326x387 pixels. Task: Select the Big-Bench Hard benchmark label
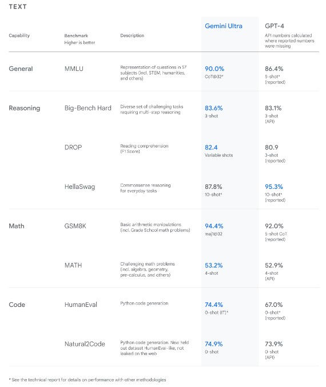click(88, 108)
